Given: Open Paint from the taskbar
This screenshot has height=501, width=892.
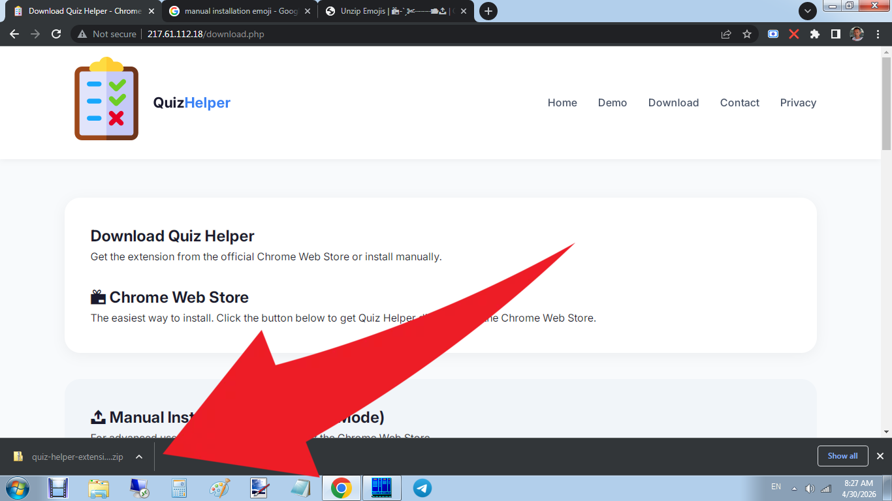Looking at the screenshot, I should (x=220, y=488).
